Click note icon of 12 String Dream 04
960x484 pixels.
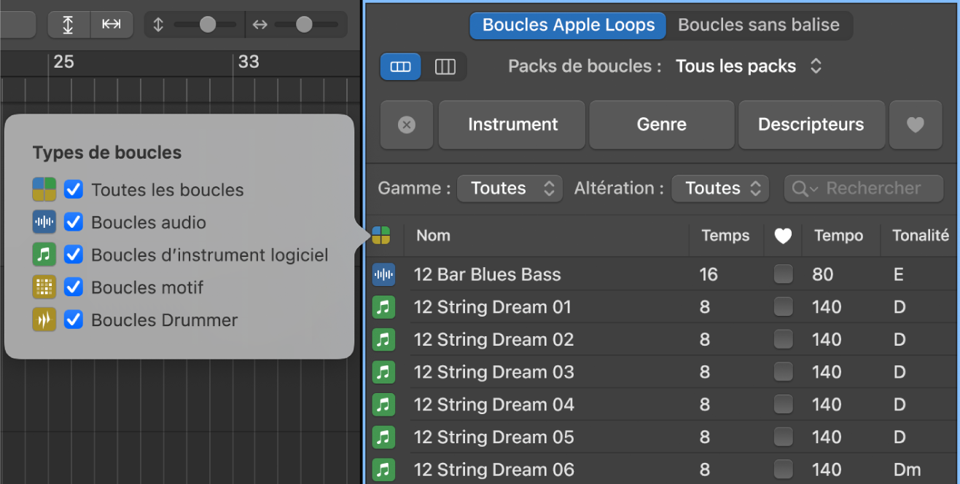383,404
